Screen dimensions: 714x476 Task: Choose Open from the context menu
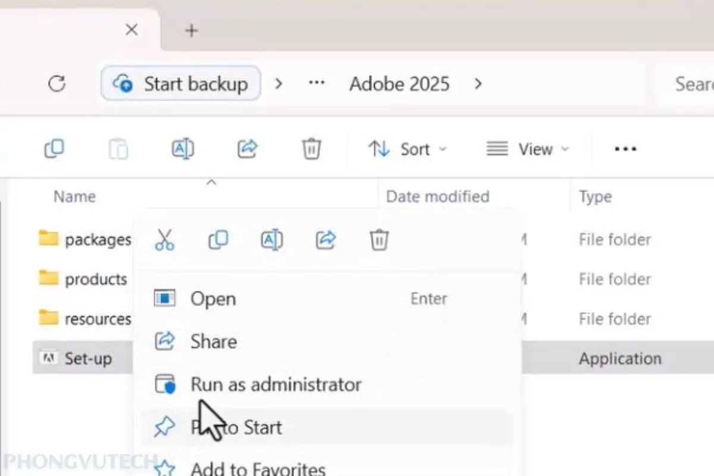[213, 299]
